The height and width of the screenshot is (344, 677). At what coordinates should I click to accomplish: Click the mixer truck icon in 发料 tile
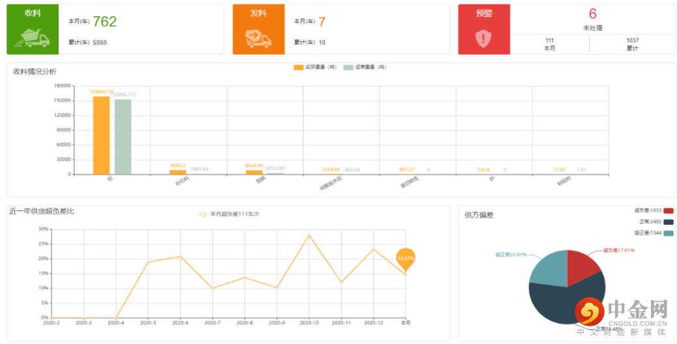click(x=258, y=38)
